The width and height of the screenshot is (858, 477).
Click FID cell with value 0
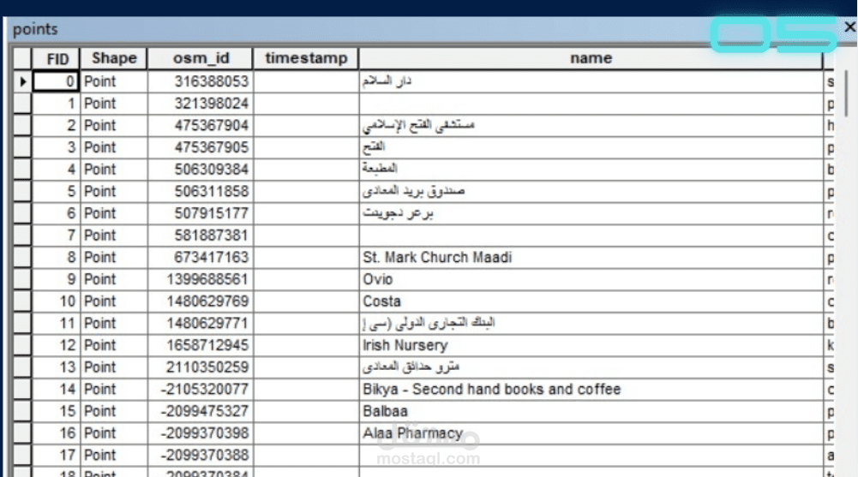point(57,81)
